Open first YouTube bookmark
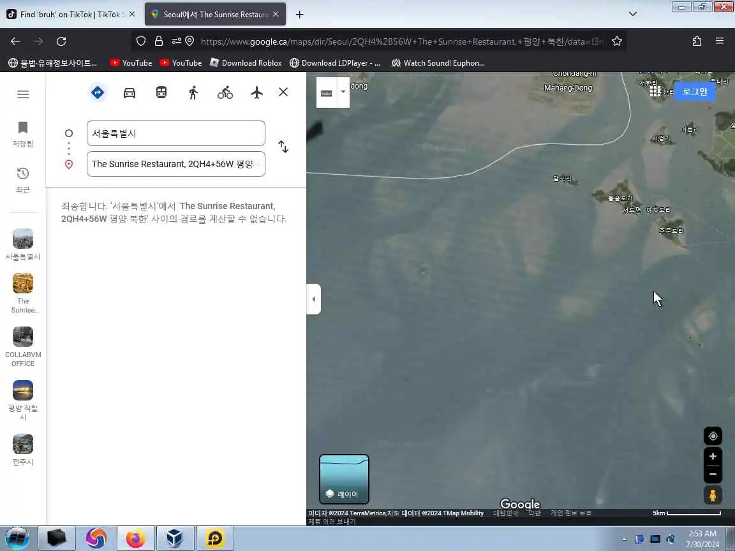This screenshot has width=735, height=551. [131, 62]
